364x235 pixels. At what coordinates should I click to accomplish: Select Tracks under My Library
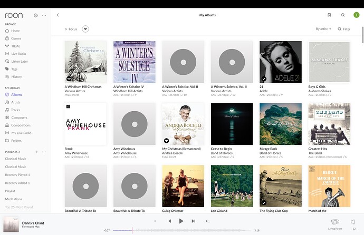click(x=13, y=110)
